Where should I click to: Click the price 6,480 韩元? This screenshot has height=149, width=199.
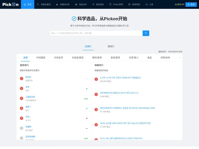click(104, 97)
